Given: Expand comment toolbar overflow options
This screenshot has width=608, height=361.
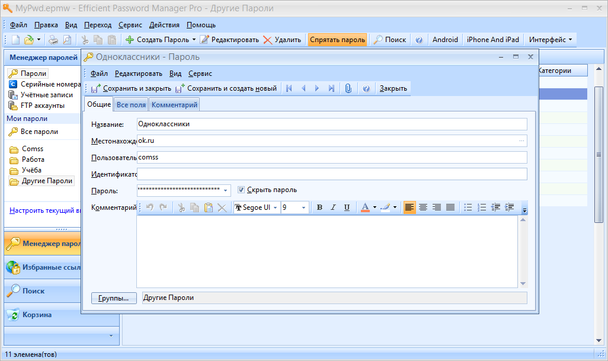Looking at the screenshot, I should (524, 210).
